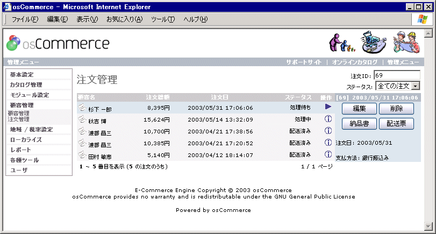The height and width of the screenshot is (234, 436).
Task: Click the 注文ID input field
Action: [397, 75]
